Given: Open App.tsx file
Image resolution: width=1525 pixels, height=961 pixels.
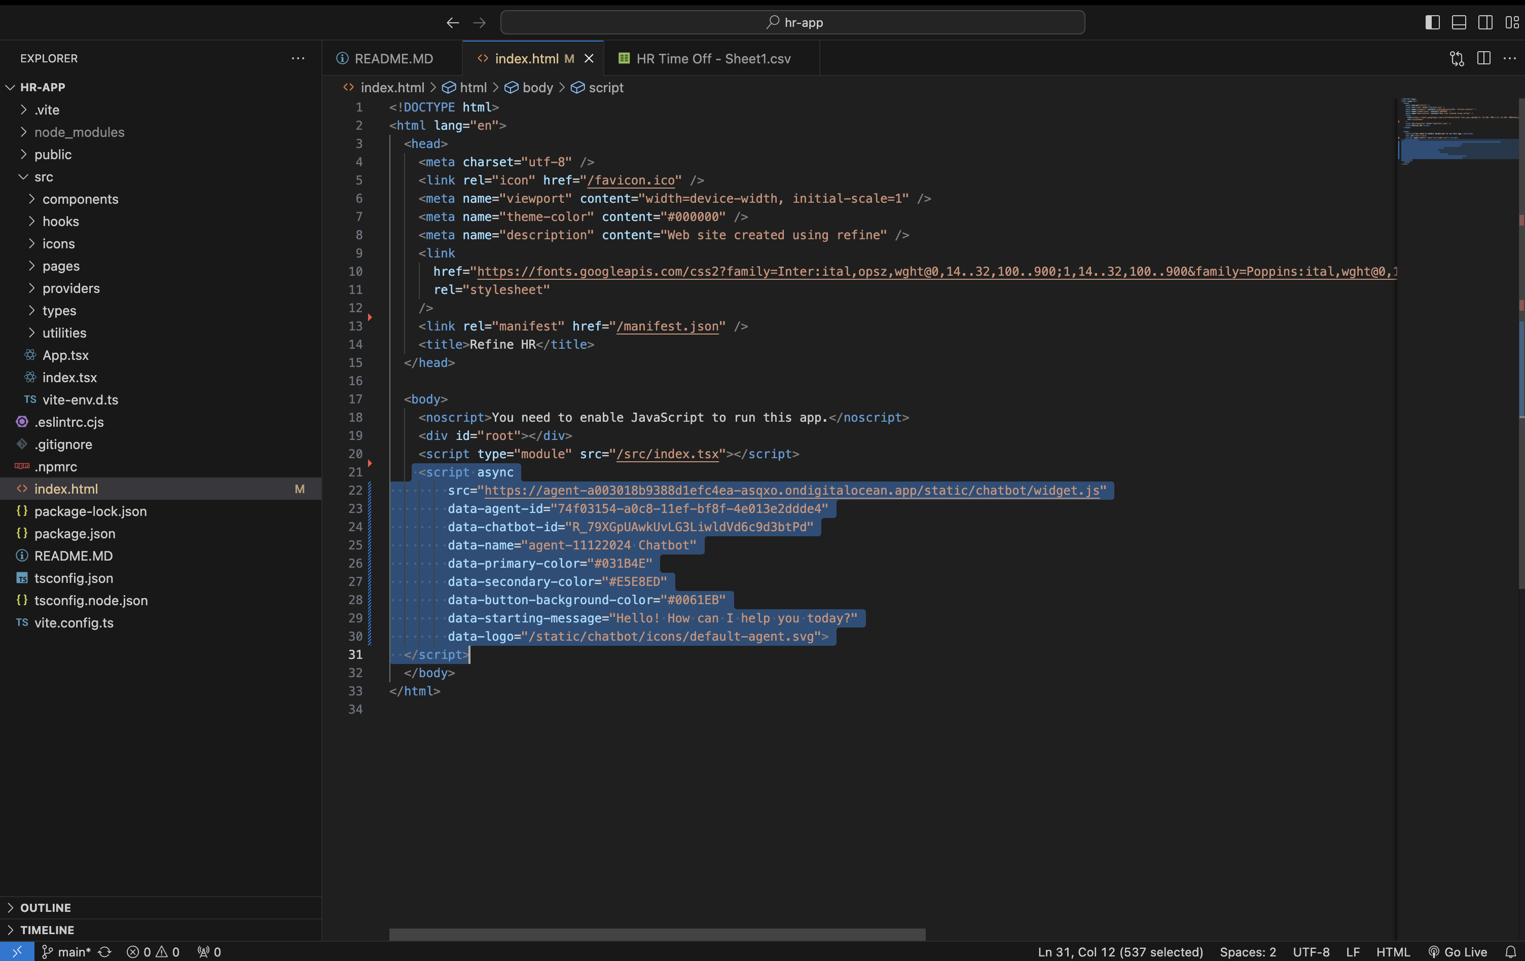Looking at the screenshot, I should pyautogui.click(x=161, y=355).
